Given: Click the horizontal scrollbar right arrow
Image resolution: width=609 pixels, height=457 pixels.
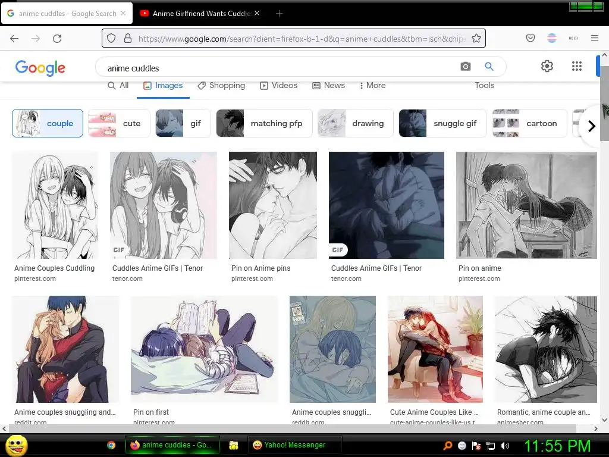Looking at the screenshot, I should coord(596,428).
